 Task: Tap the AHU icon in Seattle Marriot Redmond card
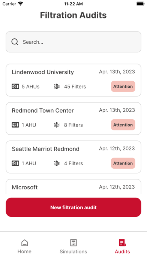[15, 163]
